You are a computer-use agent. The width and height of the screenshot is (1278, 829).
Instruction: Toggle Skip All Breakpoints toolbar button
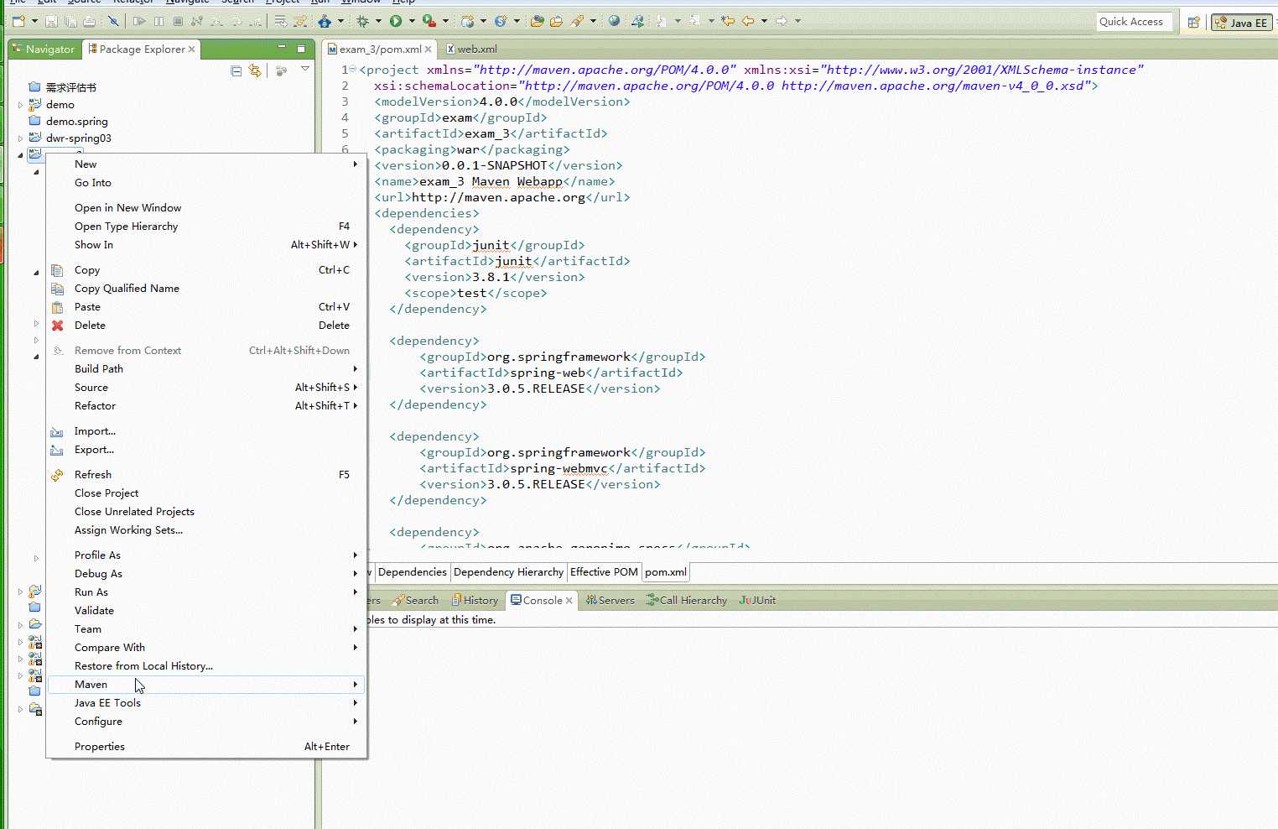113,21
